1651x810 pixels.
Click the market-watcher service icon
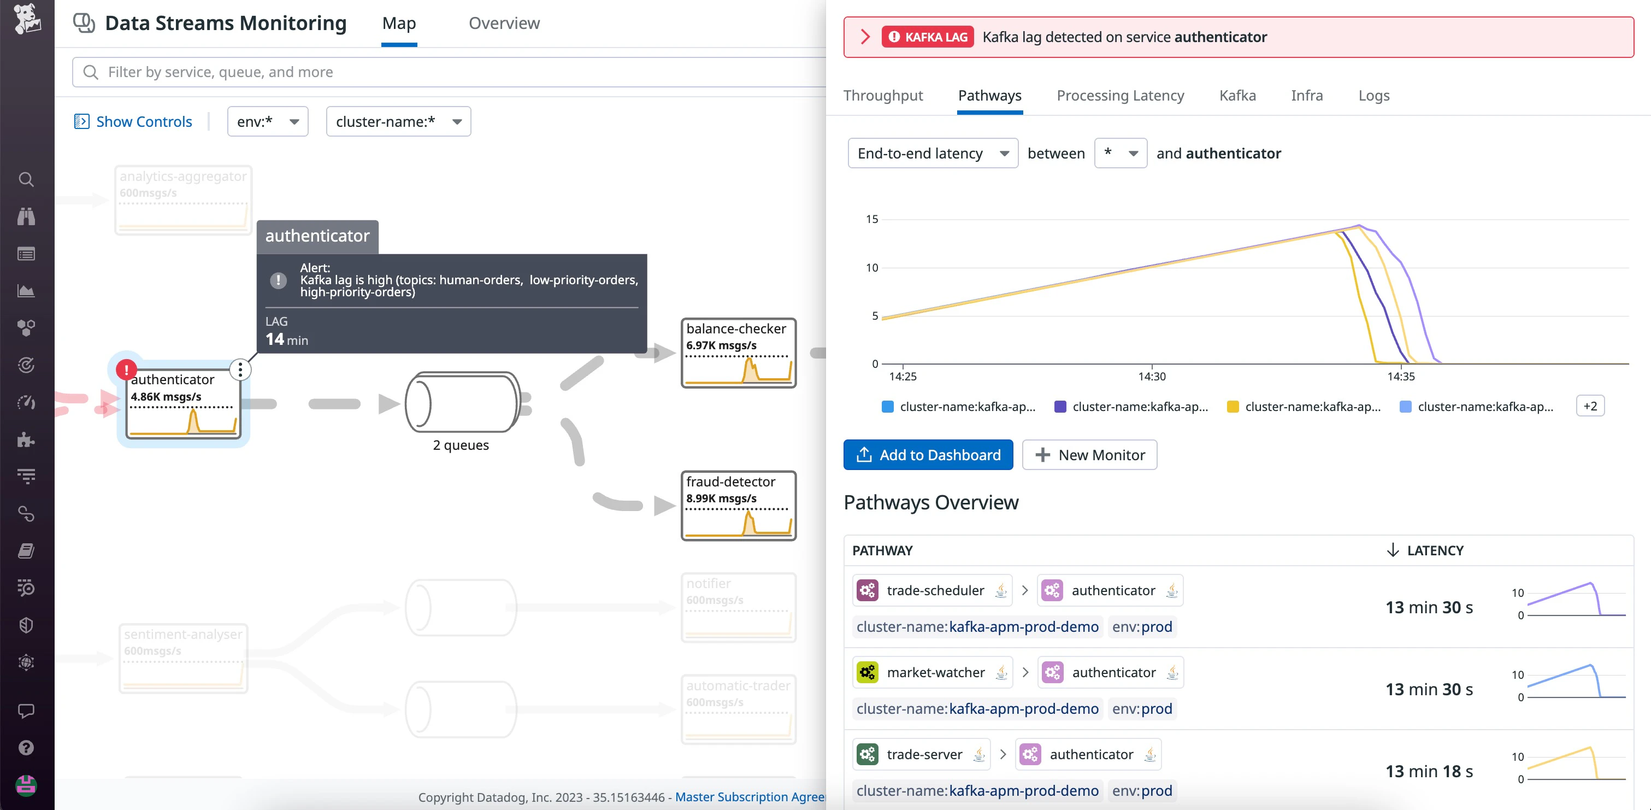point(868,672)
